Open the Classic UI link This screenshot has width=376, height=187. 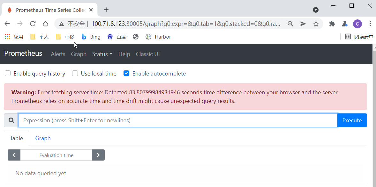(148, 54)
